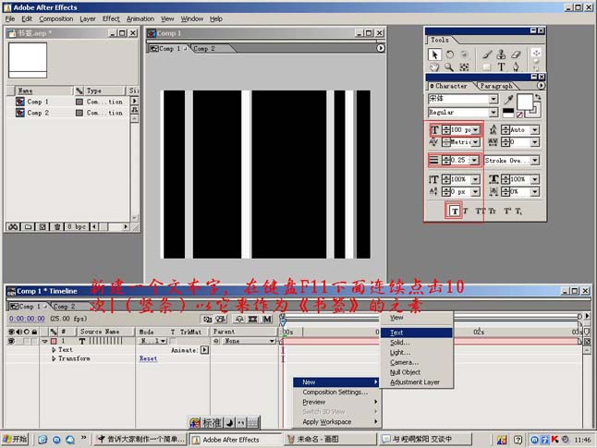Select the Pan Behind tool
This screenshot has height=448, width=597.
point(464,67)
